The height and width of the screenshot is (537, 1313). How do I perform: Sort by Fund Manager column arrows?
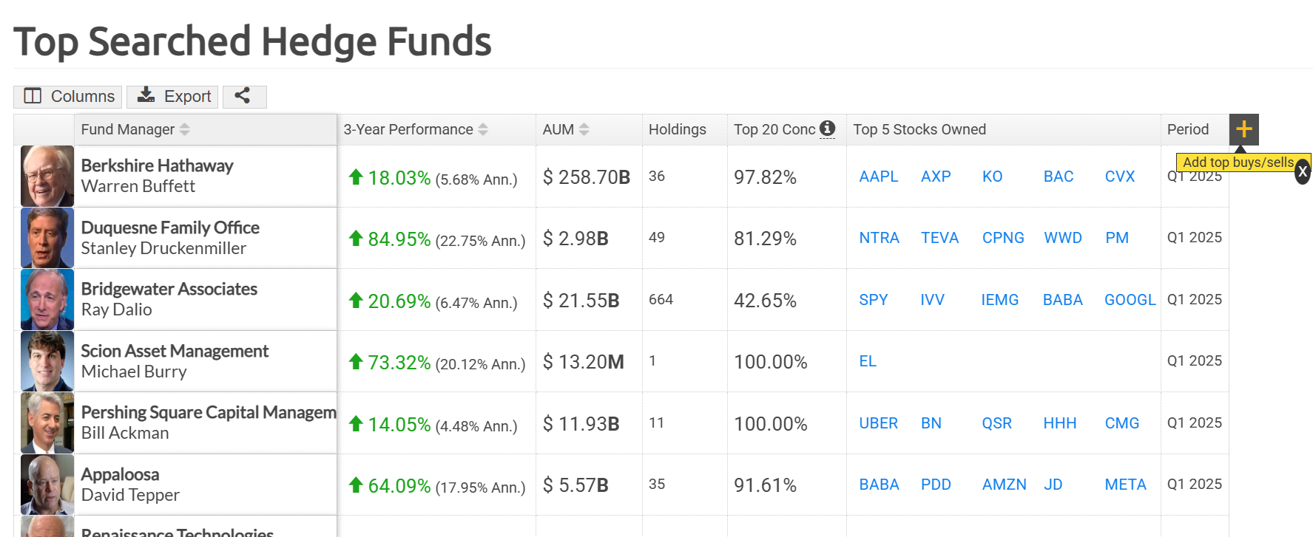coord(184,129)
